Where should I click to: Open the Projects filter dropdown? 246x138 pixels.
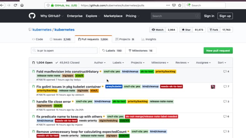tap(138, 62)
